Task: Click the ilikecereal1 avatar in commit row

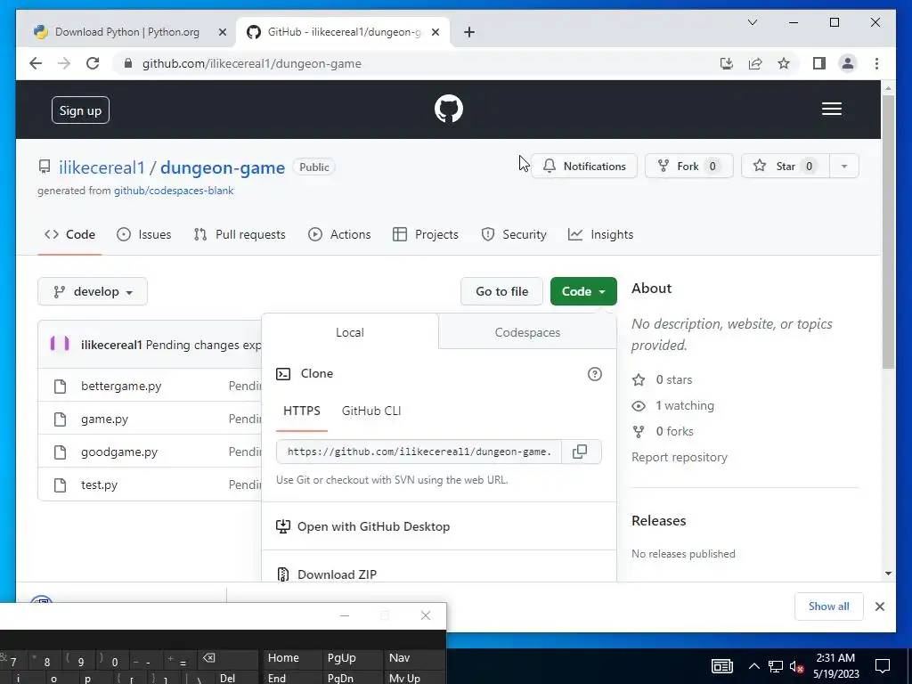Action: (60, 344)
